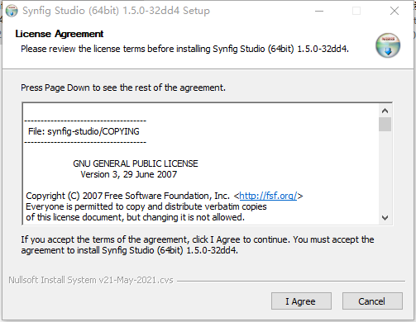
Task: Click the License Agreement header title
Action: pyautogui.click(x=60, y=34)
